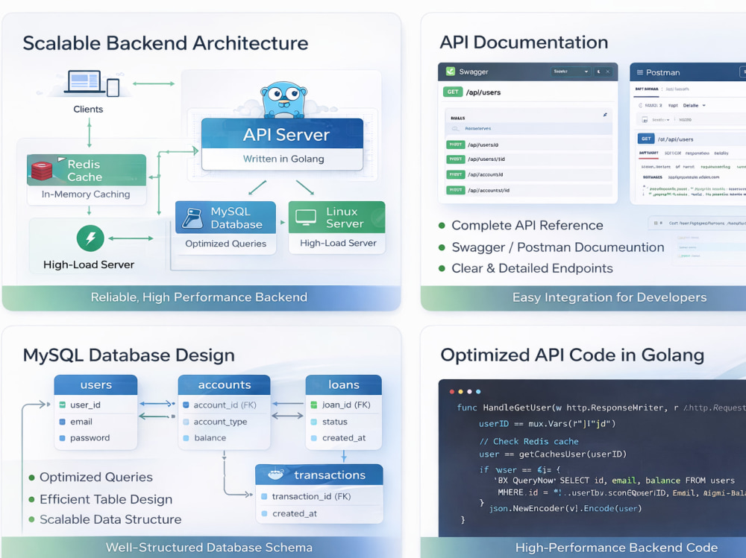Image resolution: width=746 pixels, height=558 pixels.
Task: Click "Well-Structured Database Schema" banner
Action: pos(201,547)
